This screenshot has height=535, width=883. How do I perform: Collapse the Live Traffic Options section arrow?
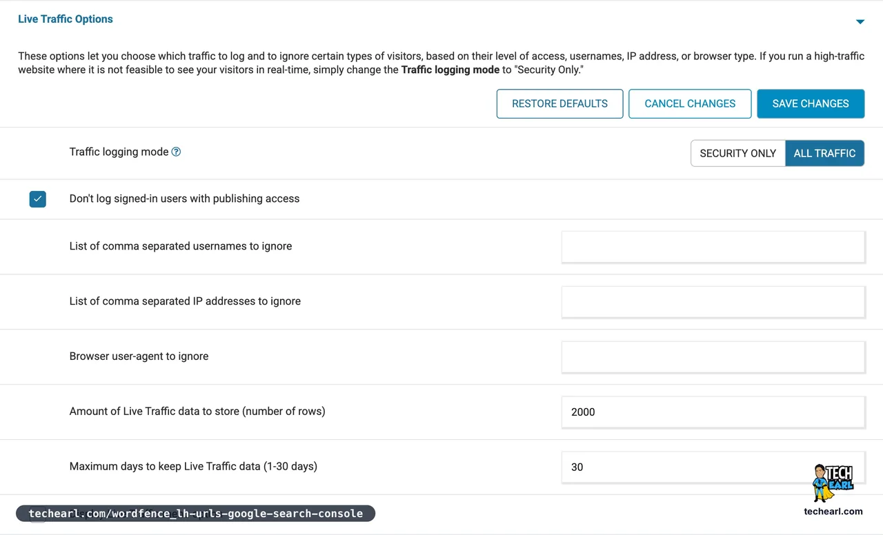860,21
